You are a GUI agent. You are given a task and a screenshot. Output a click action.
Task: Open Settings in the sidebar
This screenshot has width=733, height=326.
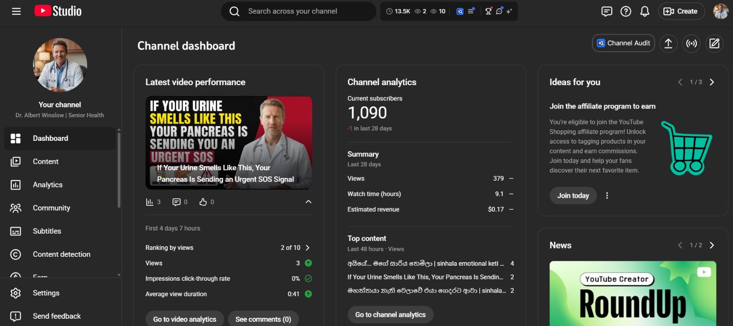coord(60,293)
